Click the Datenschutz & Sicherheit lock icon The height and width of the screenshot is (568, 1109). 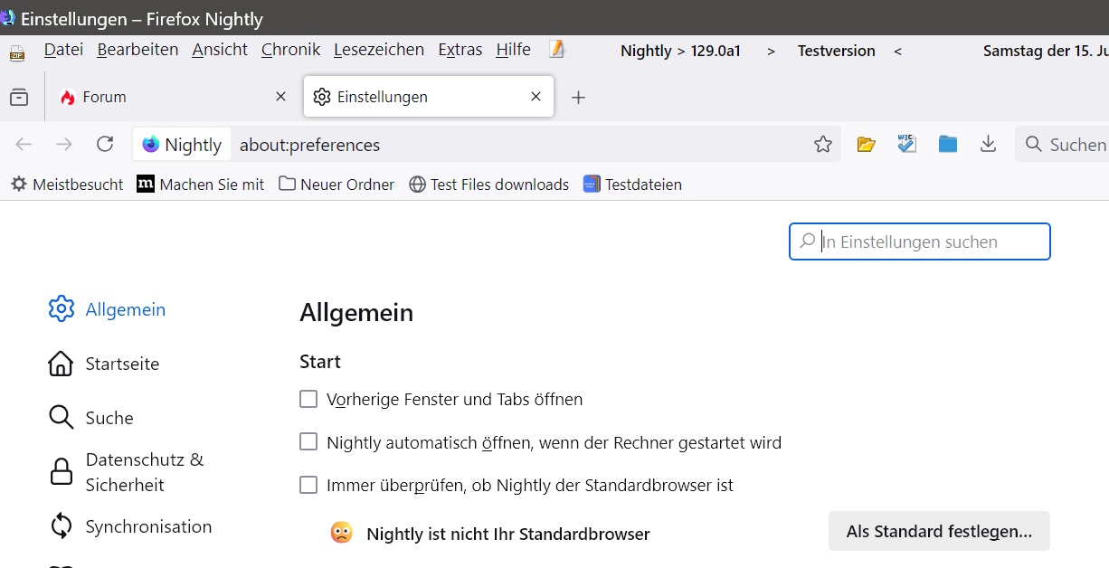click(x=61, y=471)
